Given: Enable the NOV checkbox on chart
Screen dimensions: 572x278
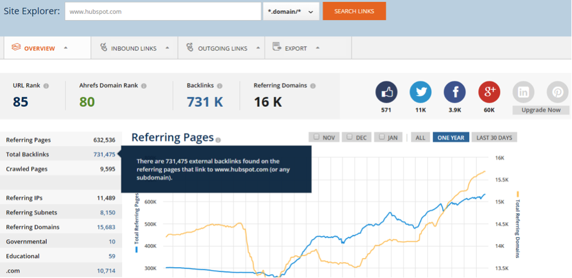Looking at the screenshot, I should point(316,137).
